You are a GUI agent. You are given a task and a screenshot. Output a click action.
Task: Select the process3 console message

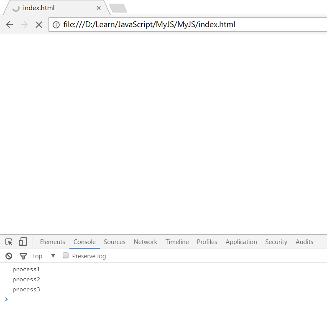[163, 289]
